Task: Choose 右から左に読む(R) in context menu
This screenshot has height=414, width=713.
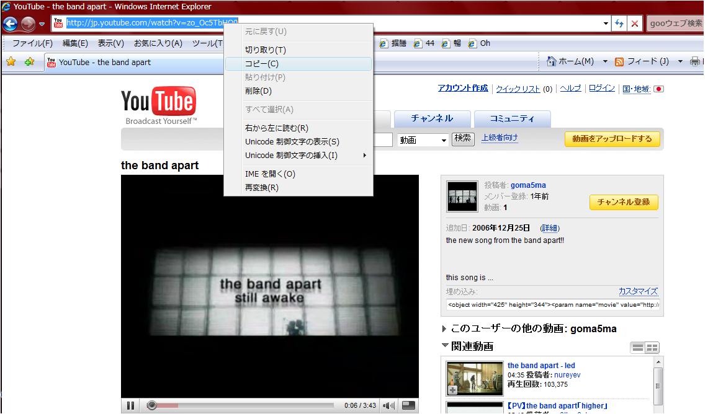Action: [x=298, y=128]
